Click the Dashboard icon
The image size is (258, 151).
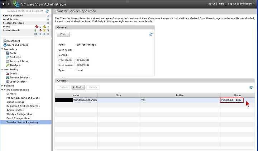tap(5, 41)
